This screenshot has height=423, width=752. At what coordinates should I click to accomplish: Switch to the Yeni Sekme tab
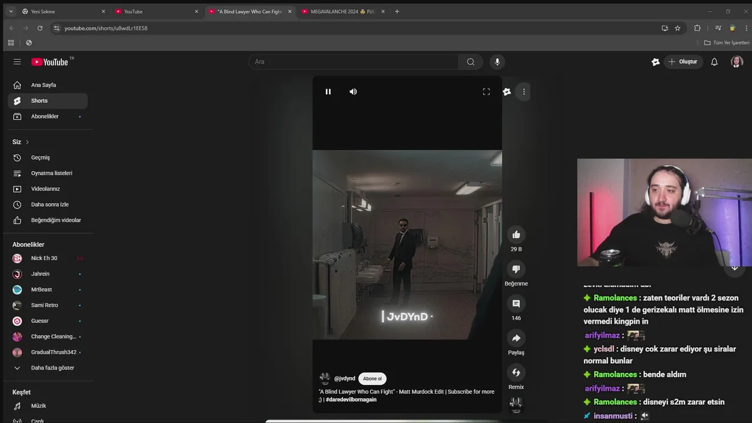(63, 11)
